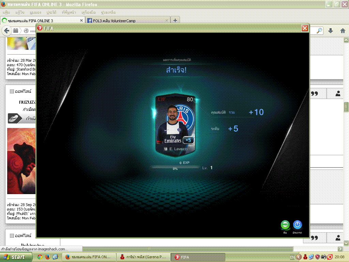
Task: Click the +10 total attribute value
Action: [x=256, y=112]
